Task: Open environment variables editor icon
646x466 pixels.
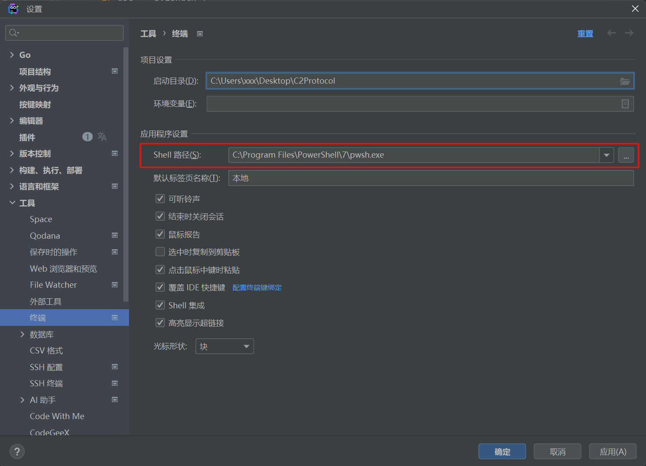Action: click(x=625, y=104)
